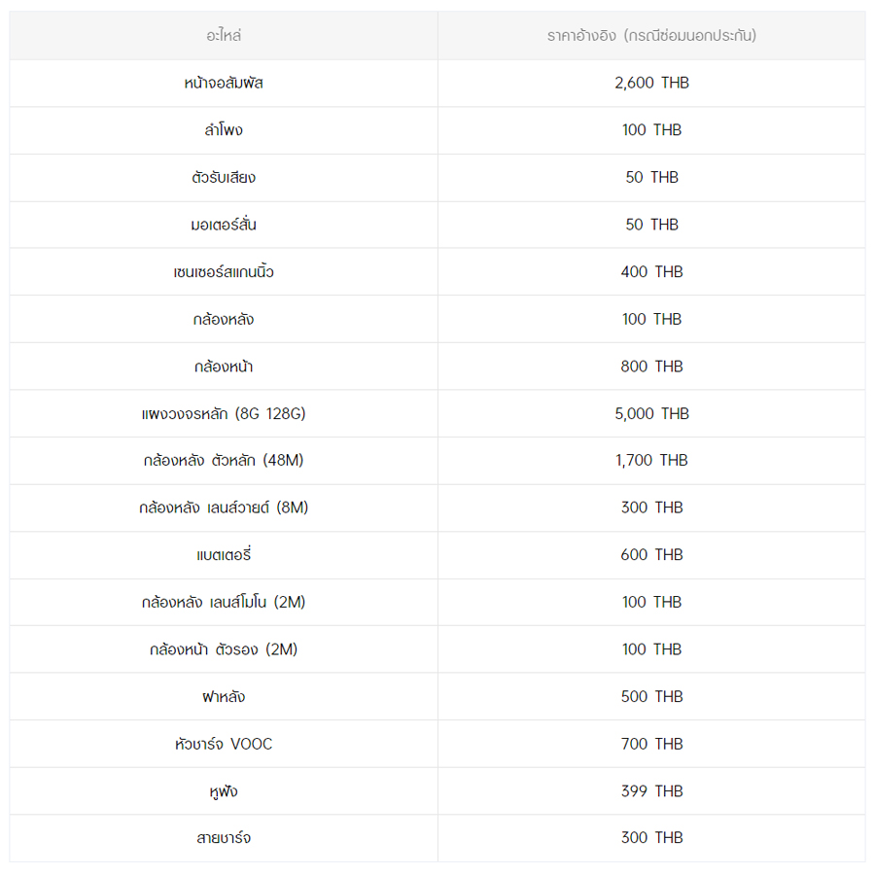Select the 399 THB price cell
875x875 pixels.
click(651, 791)
